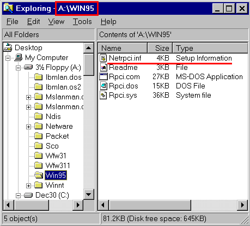Click folder tree scroll left arrow

[x=8, y=205]
